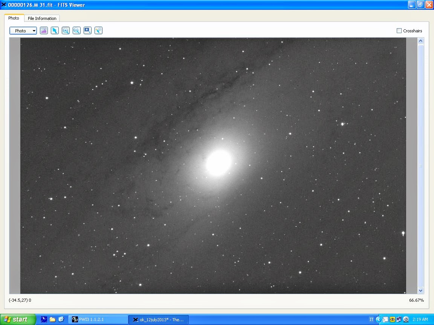Click the IT language indicator in taskbar
The image size is (434, 325).
[371, 319]
